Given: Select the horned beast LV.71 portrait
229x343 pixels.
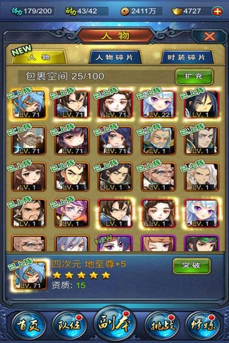Looking at the screenshot, I should 28,141.
